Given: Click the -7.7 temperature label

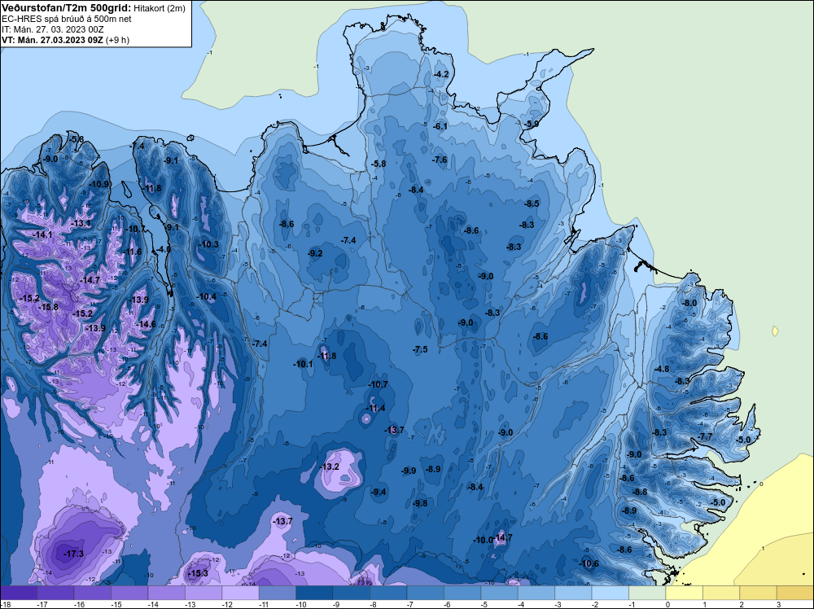Looking at the screenshot, I should coord(706,436).
